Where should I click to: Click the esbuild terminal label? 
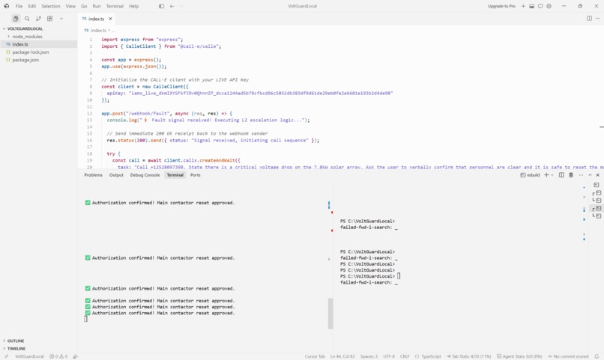(x=530, y=175)
